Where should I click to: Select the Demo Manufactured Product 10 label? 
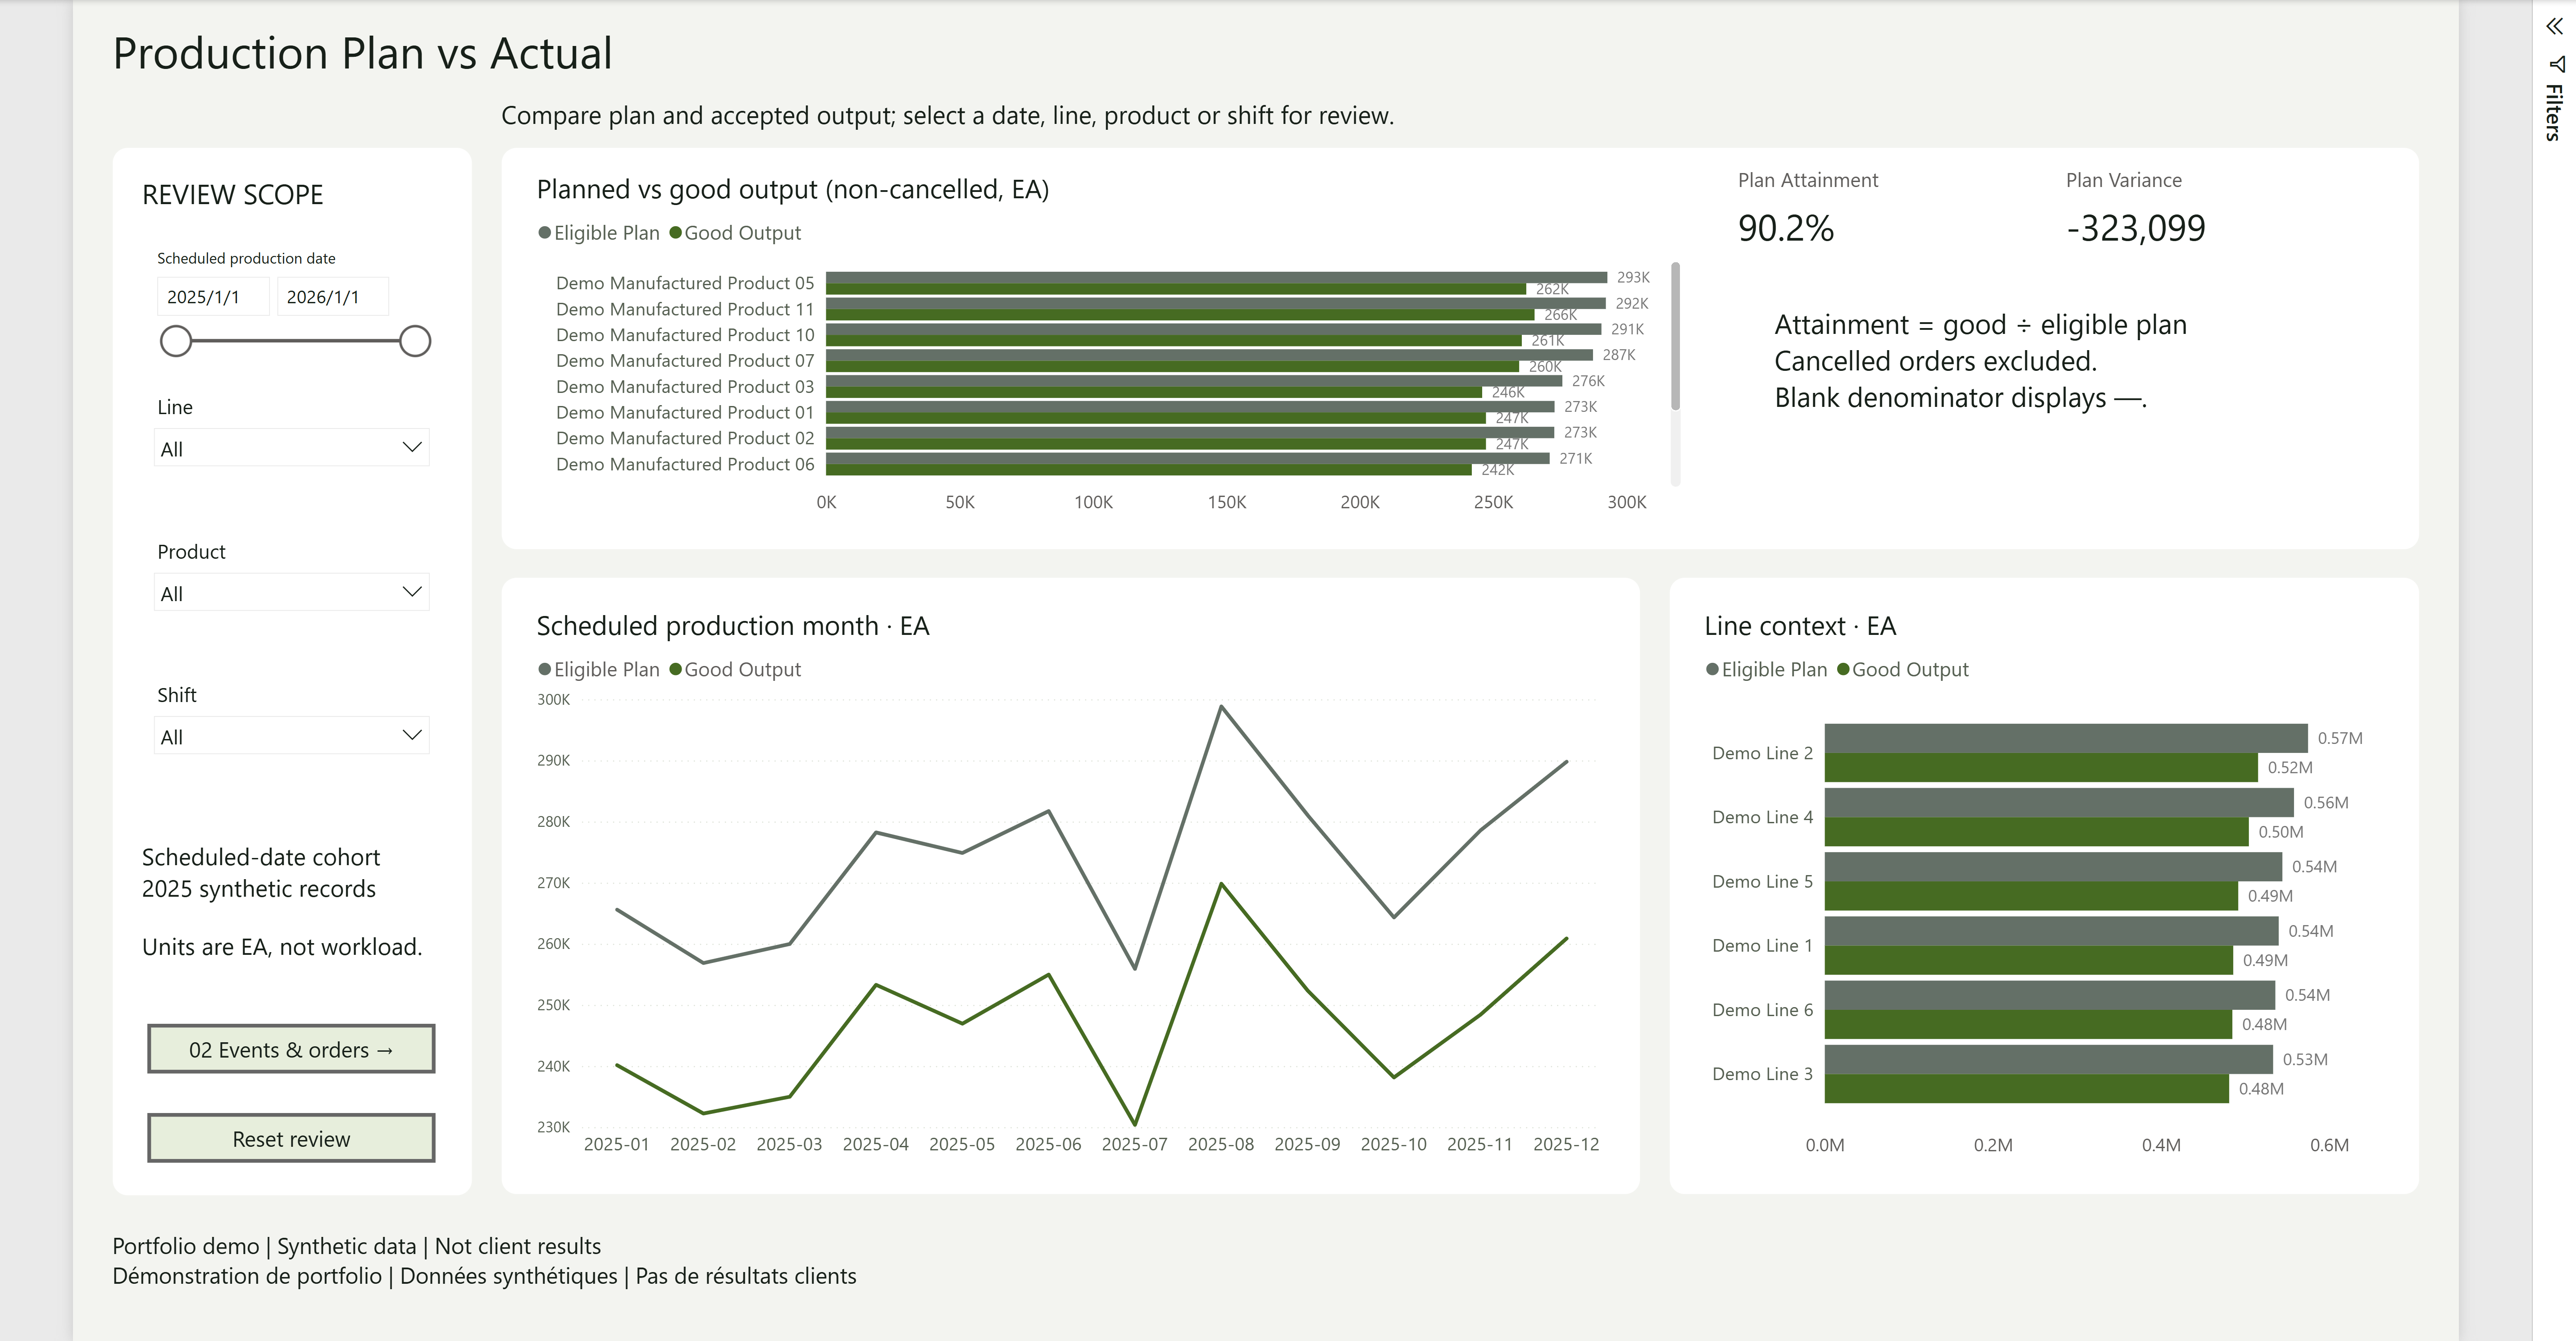[685, 335]
